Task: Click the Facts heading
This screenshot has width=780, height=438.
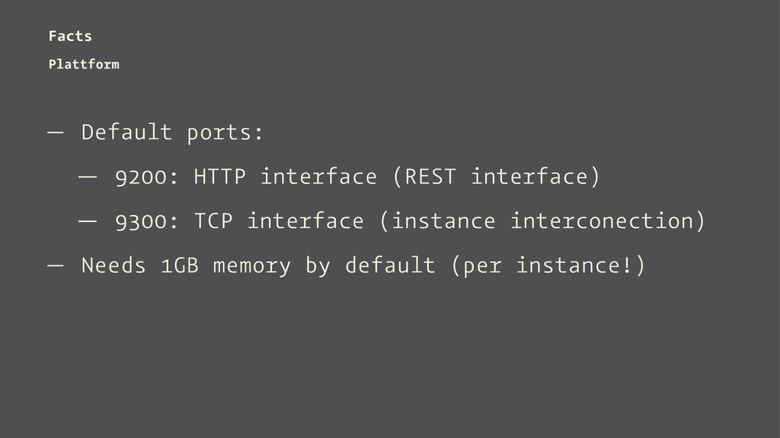Action: [x=70, y=36]
